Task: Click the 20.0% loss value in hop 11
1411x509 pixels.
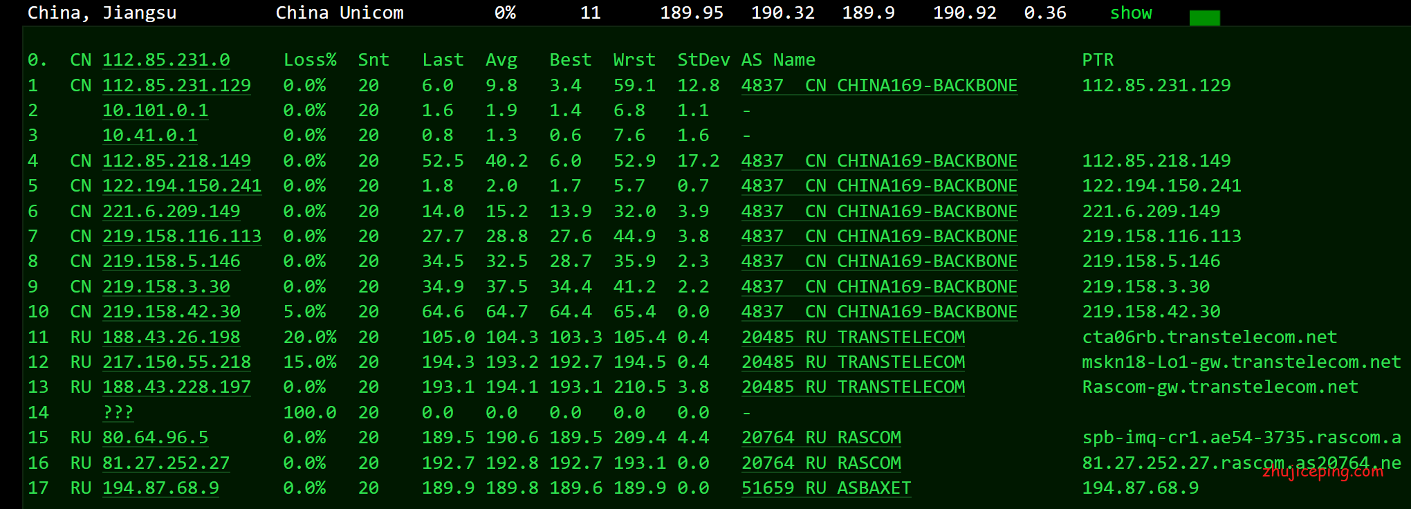Action: 310,337
